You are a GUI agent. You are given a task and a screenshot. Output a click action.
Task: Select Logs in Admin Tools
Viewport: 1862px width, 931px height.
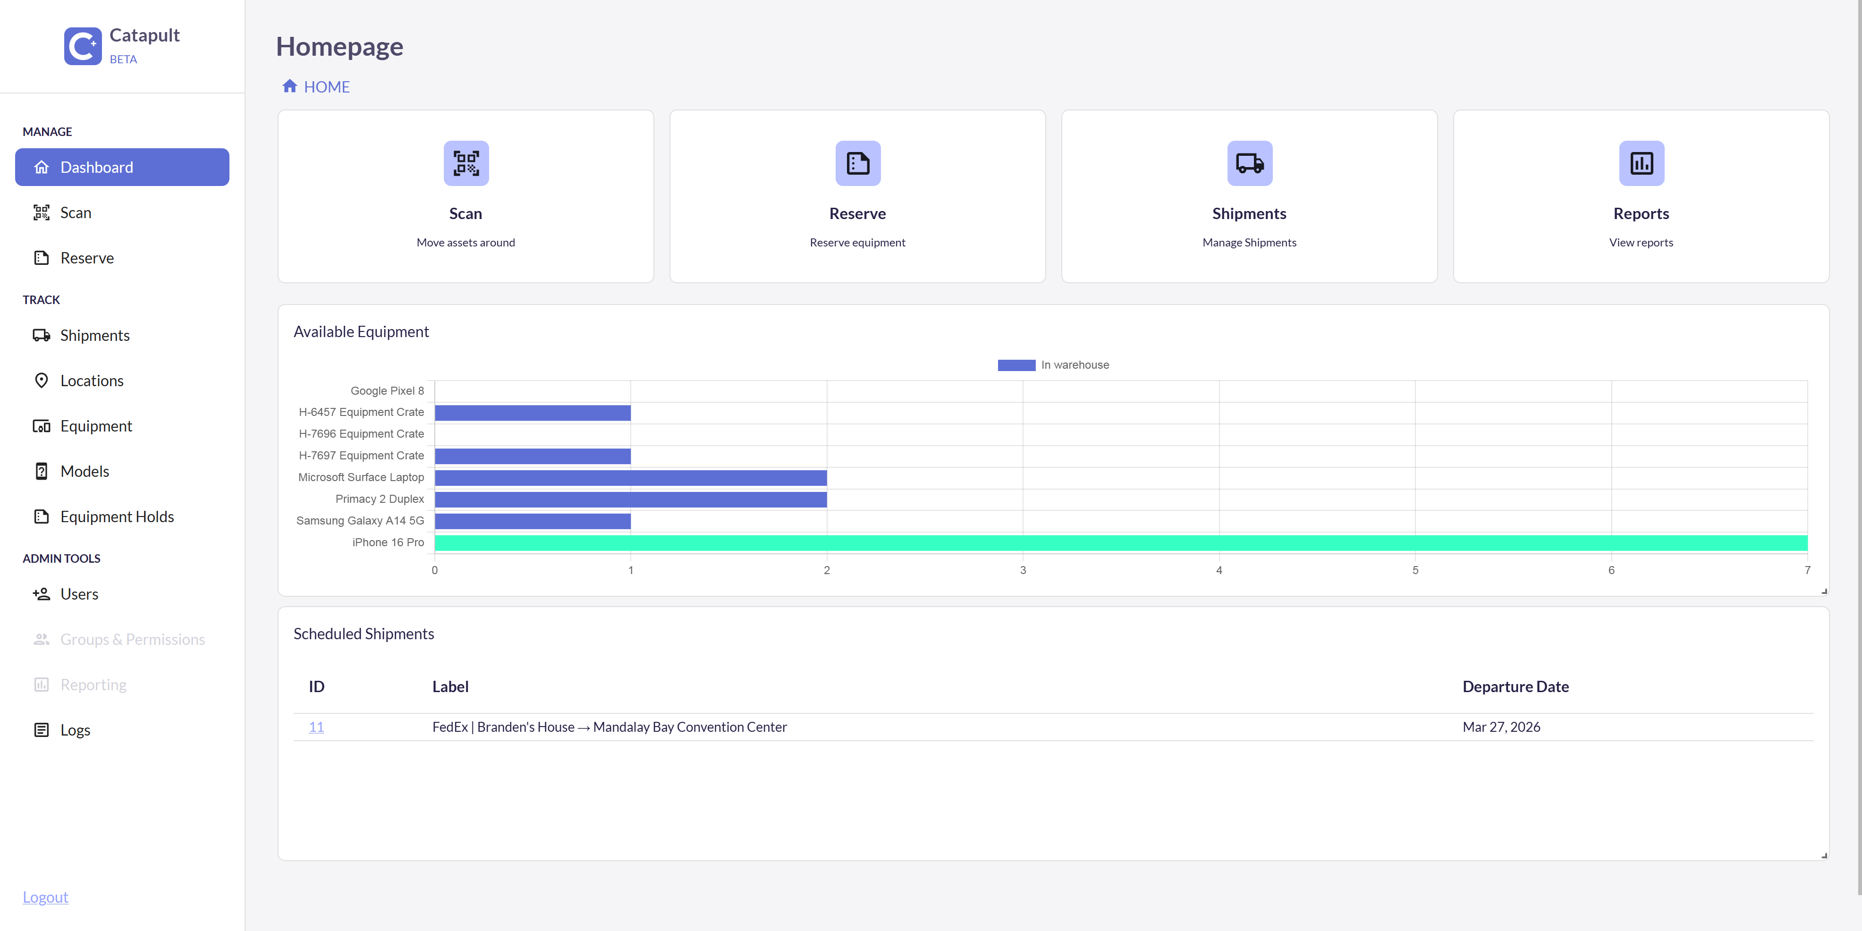75,730
